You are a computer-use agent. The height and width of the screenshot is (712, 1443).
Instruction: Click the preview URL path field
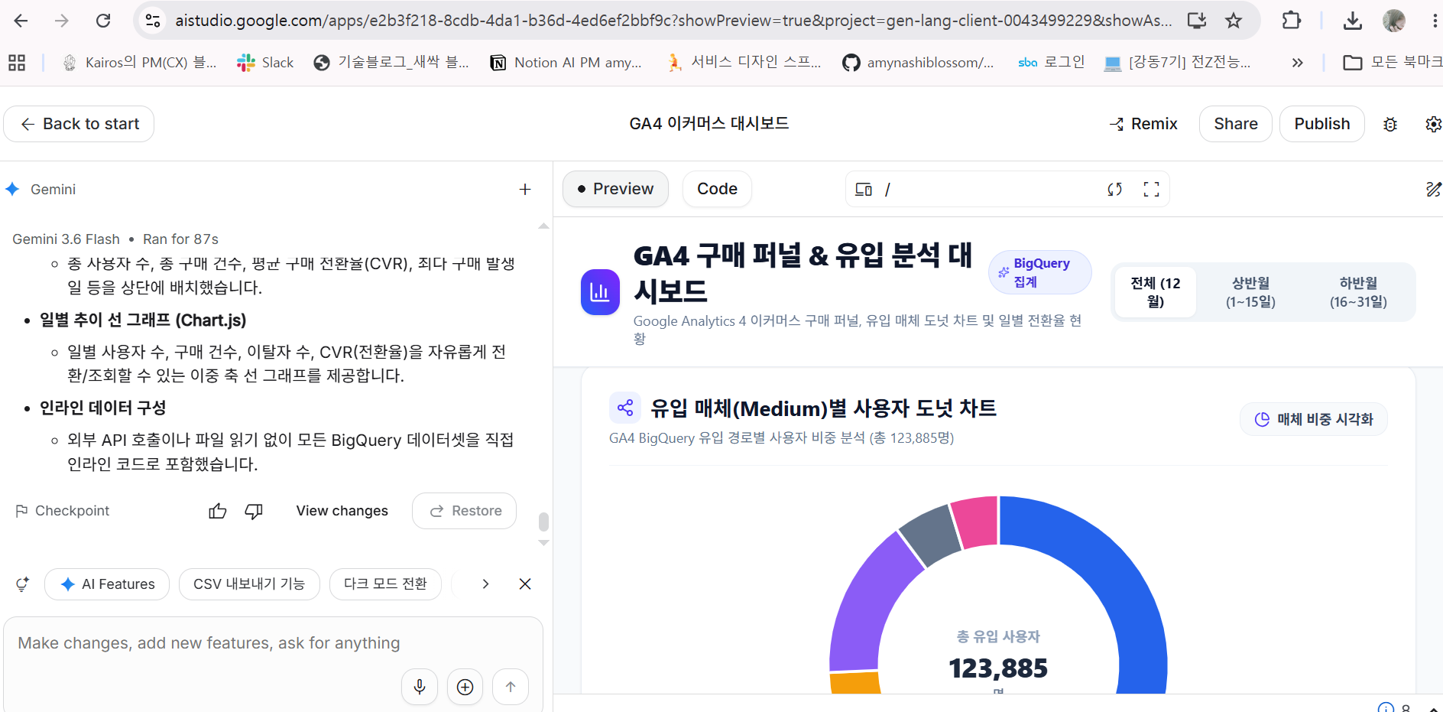994,189
